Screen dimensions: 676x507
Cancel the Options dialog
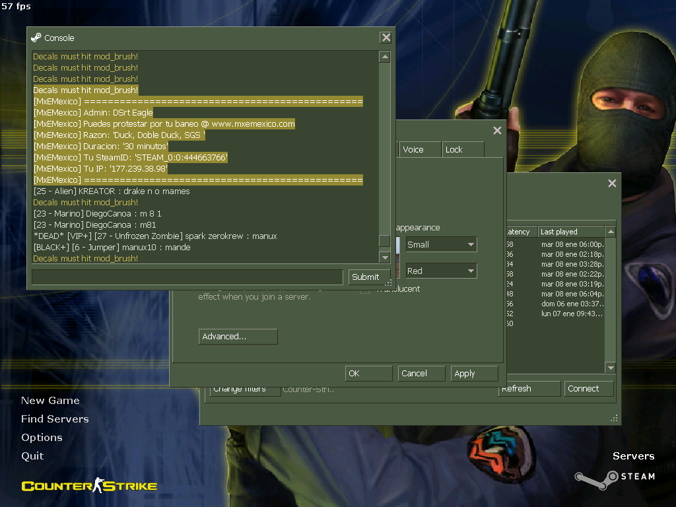point(422,374)
